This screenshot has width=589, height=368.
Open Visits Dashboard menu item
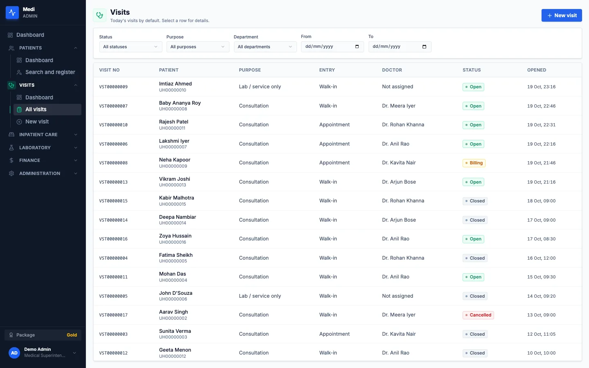click(47, 97)
